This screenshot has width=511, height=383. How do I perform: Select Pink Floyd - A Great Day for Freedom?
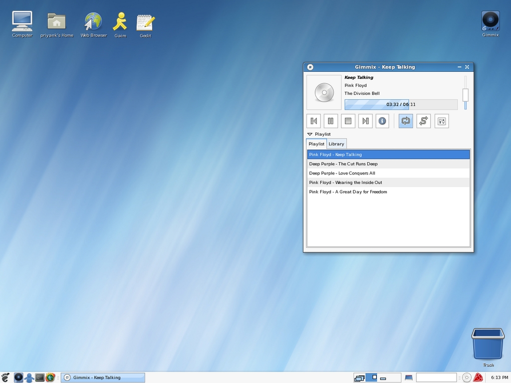click(388, 192)
